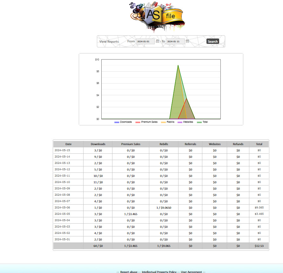The image size is (283, 273).
Task: Click the $9.065 total in 2024-05-06 row
Action: click(x=259, y=207)
